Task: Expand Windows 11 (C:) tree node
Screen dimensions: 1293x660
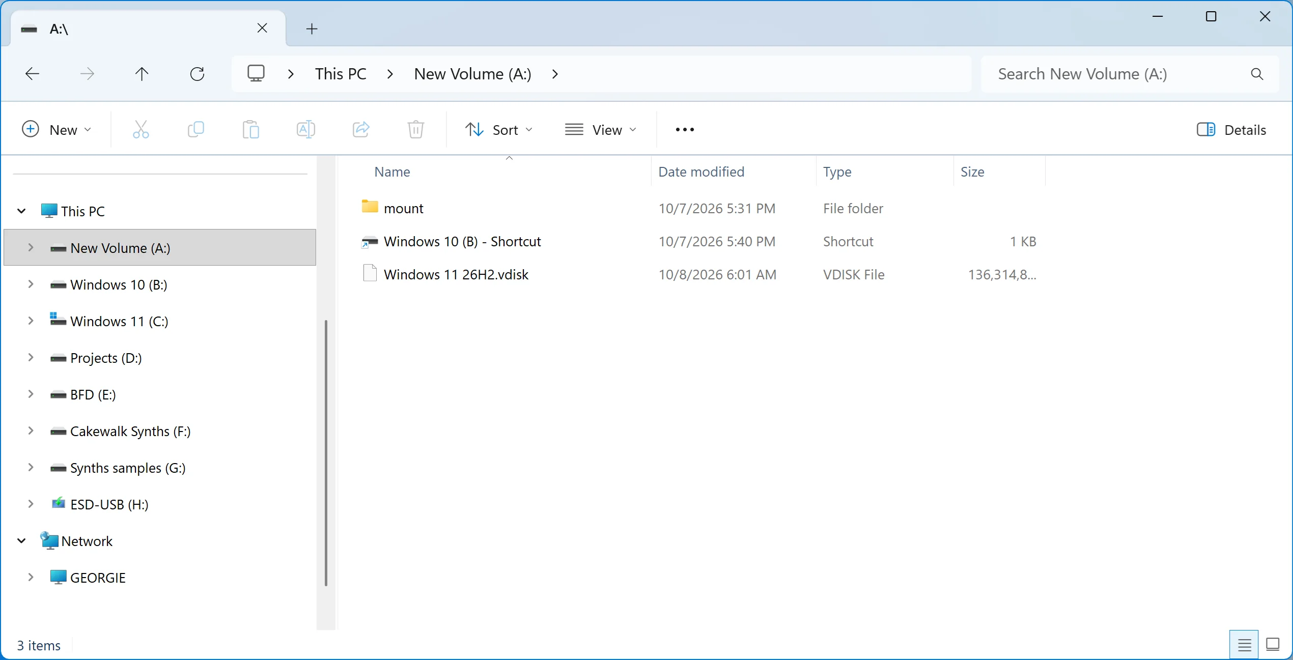Action: [x=31, y=321]
